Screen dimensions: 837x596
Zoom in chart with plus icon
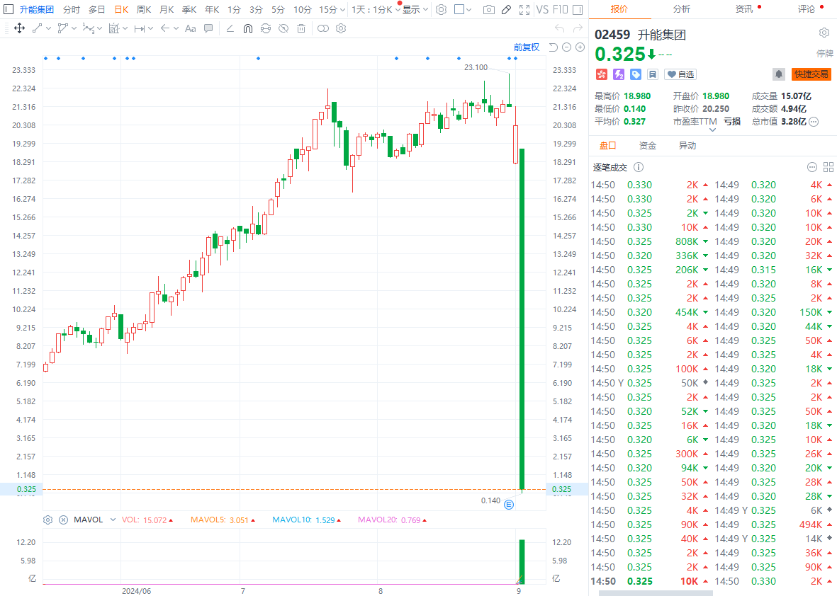580,47
